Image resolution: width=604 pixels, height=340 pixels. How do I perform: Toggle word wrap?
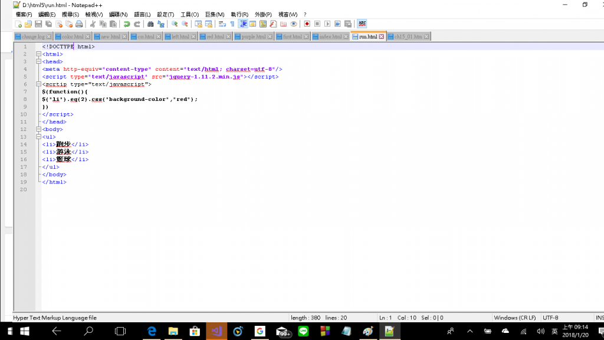click(x=222, y=24)
